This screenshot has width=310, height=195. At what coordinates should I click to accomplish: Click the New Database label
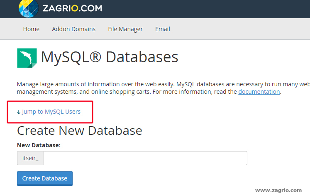click(x=39, y=145)
